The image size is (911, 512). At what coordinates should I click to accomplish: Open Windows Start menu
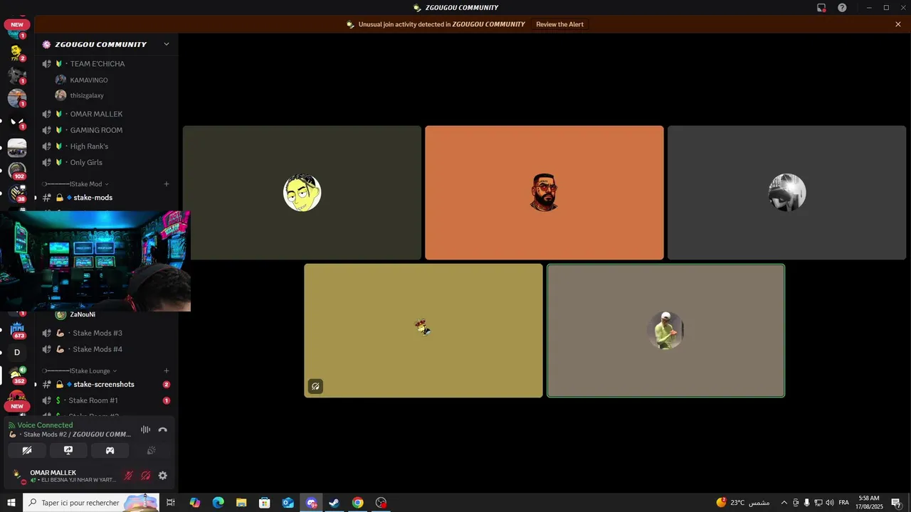click(11, 503)
